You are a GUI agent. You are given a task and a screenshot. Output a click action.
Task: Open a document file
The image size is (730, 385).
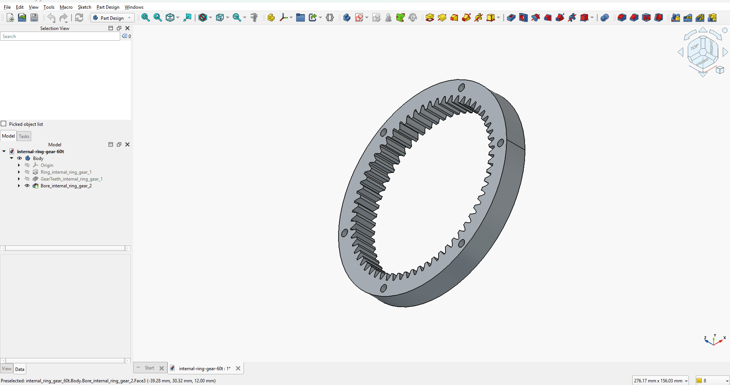coord(22,17)
